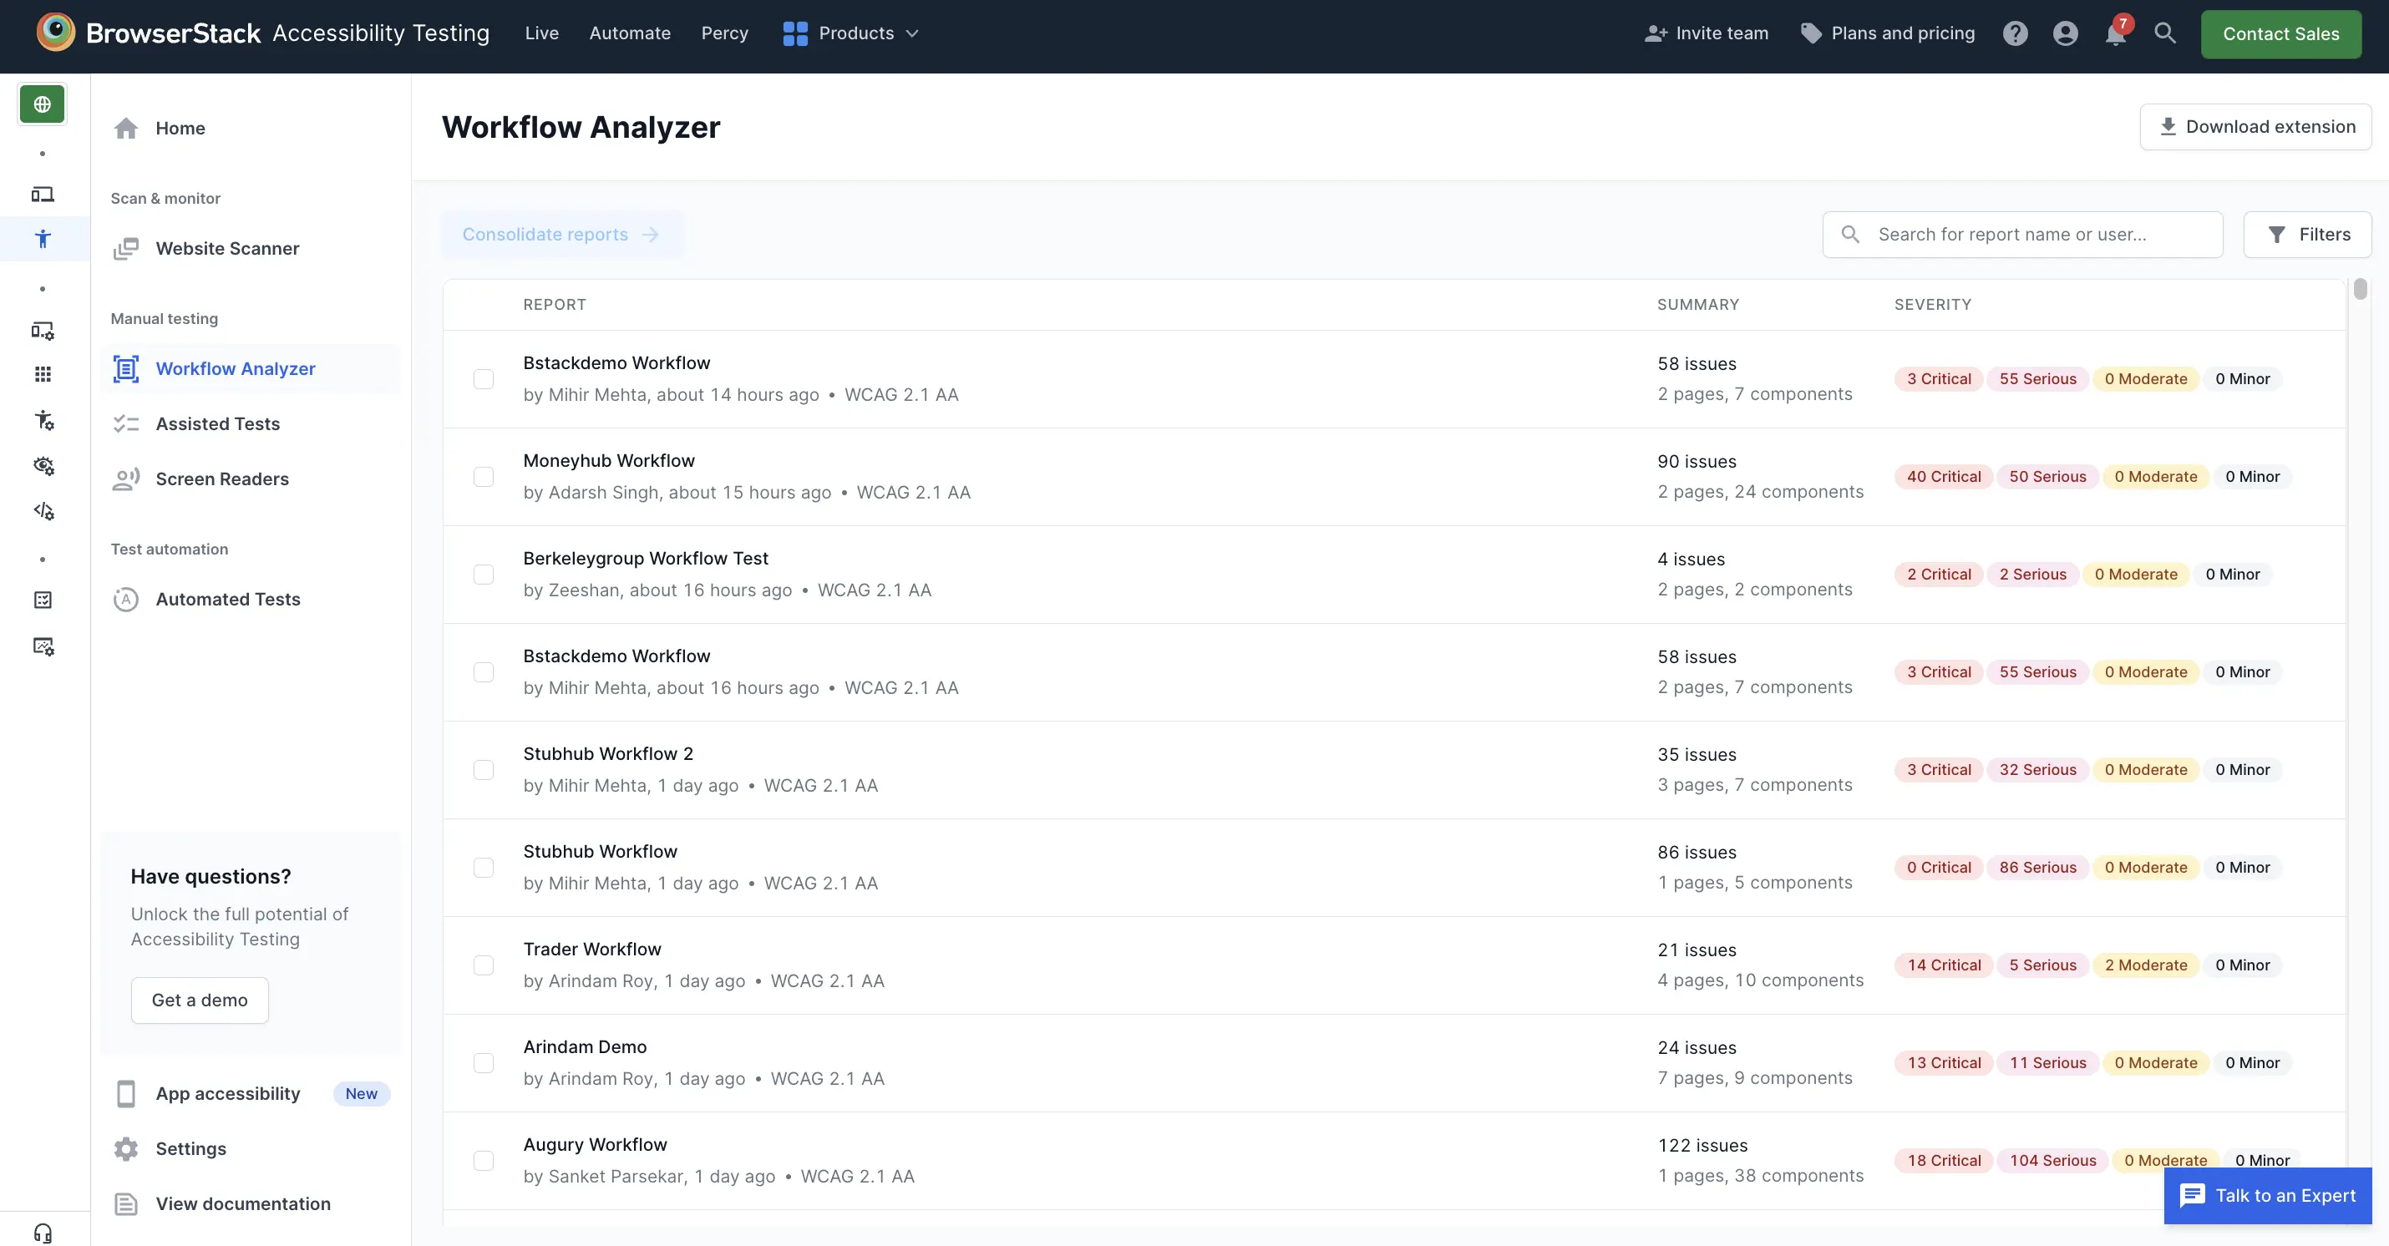Open the Website Scanner tool
Viewport: 2389px width, 1246px height.
point(226,246)
